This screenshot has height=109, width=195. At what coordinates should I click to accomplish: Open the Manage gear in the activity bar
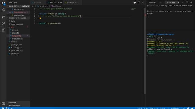pyautogui.click(x=3, y=104)
